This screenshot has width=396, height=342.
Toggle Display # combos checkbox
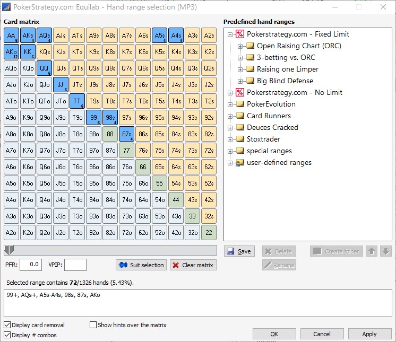(x=7, y=335)
